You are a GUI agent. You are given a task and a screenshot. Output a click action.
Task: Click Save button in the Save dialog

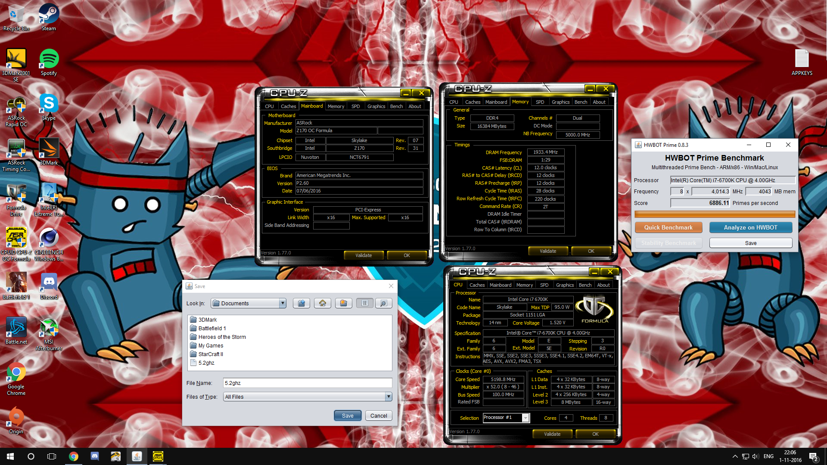[348, 415]
